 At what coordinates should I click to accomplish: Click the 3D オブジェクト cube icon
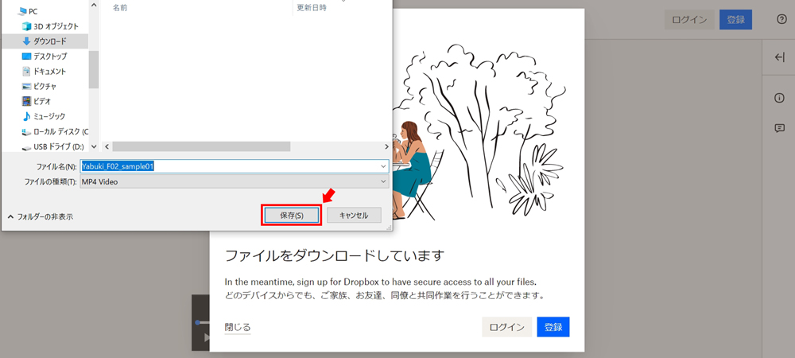(x=26, y=26)
